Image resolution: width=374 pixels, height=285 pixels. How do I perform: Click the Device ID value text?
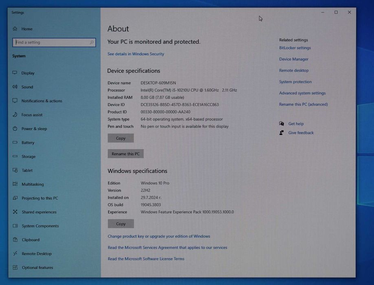tap(180, 105)
